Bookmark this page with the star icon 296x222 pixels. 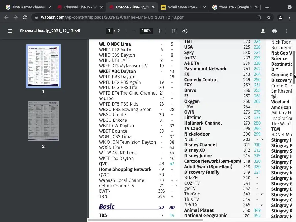(x=269, y=17)
